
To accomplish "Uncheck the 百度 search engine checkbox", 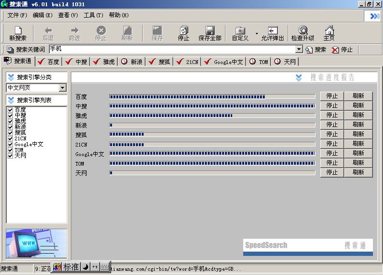I will (10, 110).
